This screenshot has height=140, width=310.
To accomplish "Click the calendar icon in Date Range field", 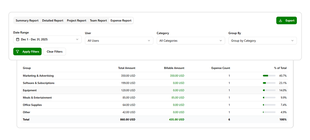I will click(x=18, y=39).
